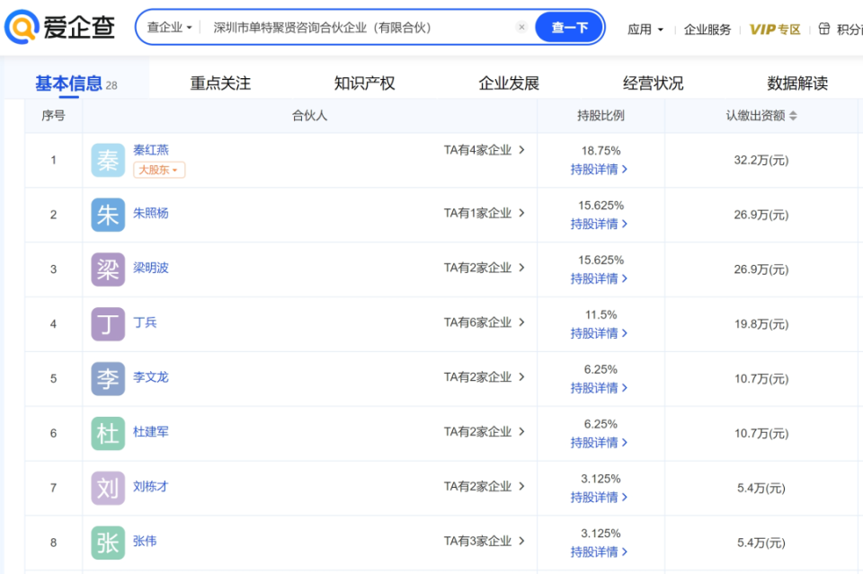Click 张伟's avatar icon
This screenshot has height=574, width=863.
click(107, 542)
